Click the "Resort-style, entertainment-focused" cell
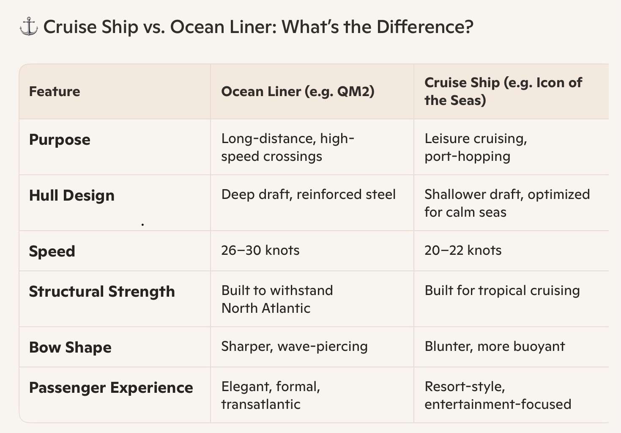621x433 pixels. pos(498,395)
